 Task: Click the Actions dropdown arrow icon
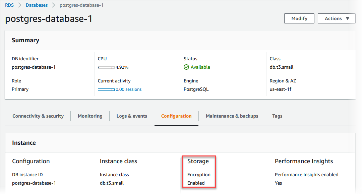point(348,18)
